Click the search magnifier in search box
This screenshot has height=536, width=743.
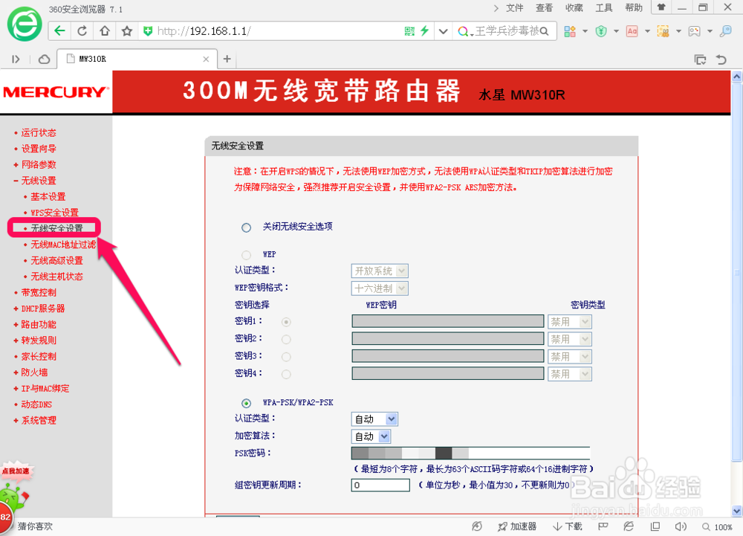(x=544, y=31)
